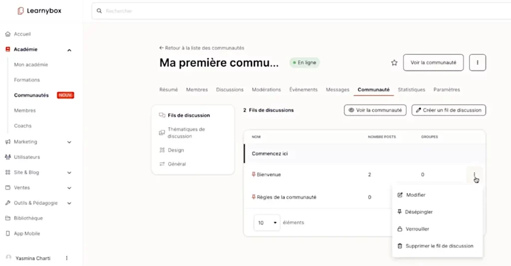Viewport: 511px width, 266px height.
Task: Open the Statistiques tab
Action: click(x=411, y=89)
